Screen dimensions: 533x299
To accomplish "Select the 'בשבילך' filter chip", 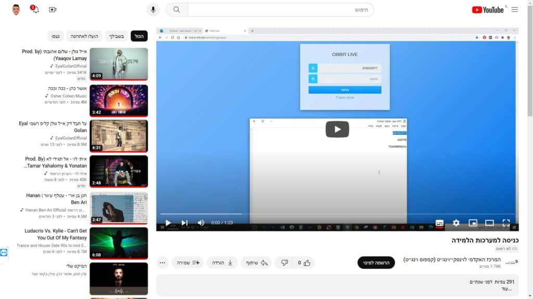I will pyautogui.click(x=117, y=36).
